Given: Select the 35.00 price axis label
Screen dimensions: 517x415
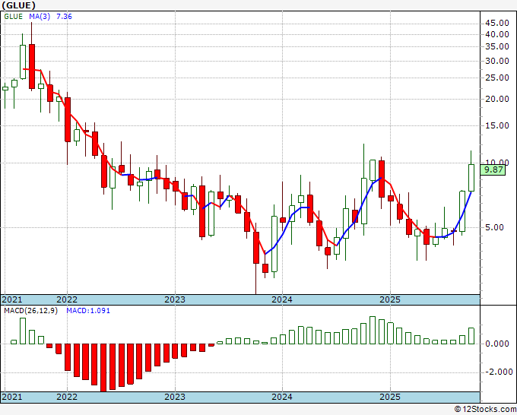Looking at the screenshot, I should coord(497,46).
